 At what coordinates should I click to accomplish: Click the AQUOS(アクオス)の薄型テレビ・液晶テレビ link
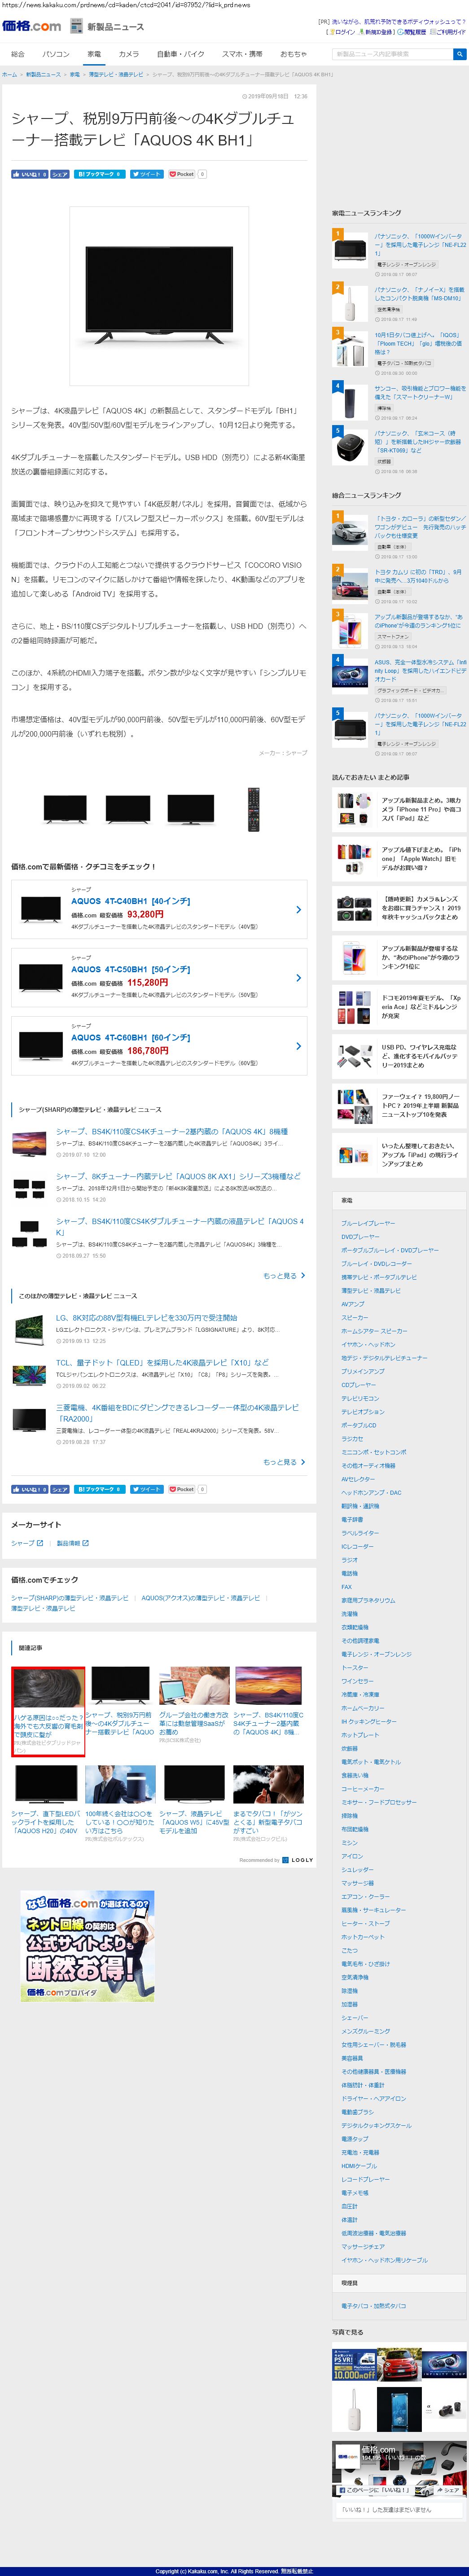tap(201, 1598)
